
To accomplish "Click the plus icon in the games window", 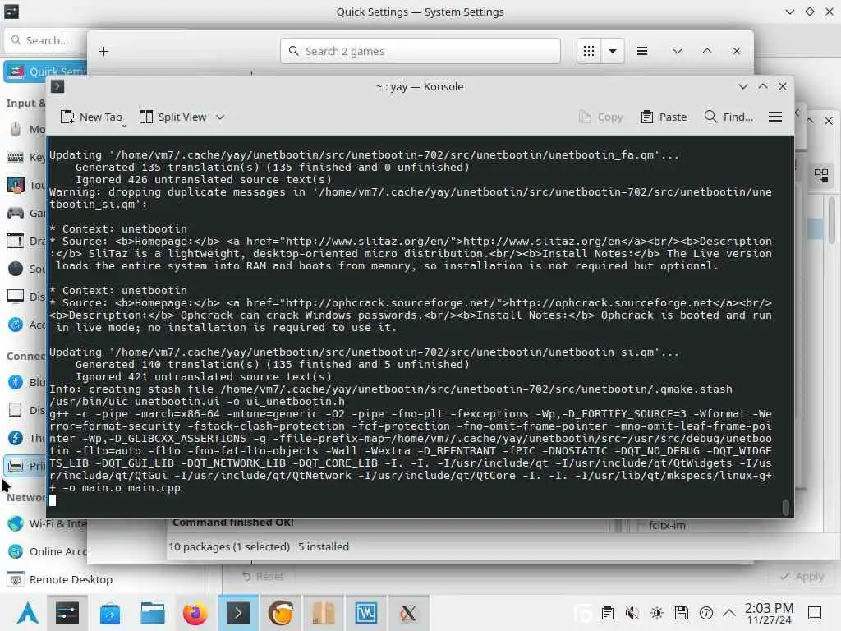I will [104, 51].
